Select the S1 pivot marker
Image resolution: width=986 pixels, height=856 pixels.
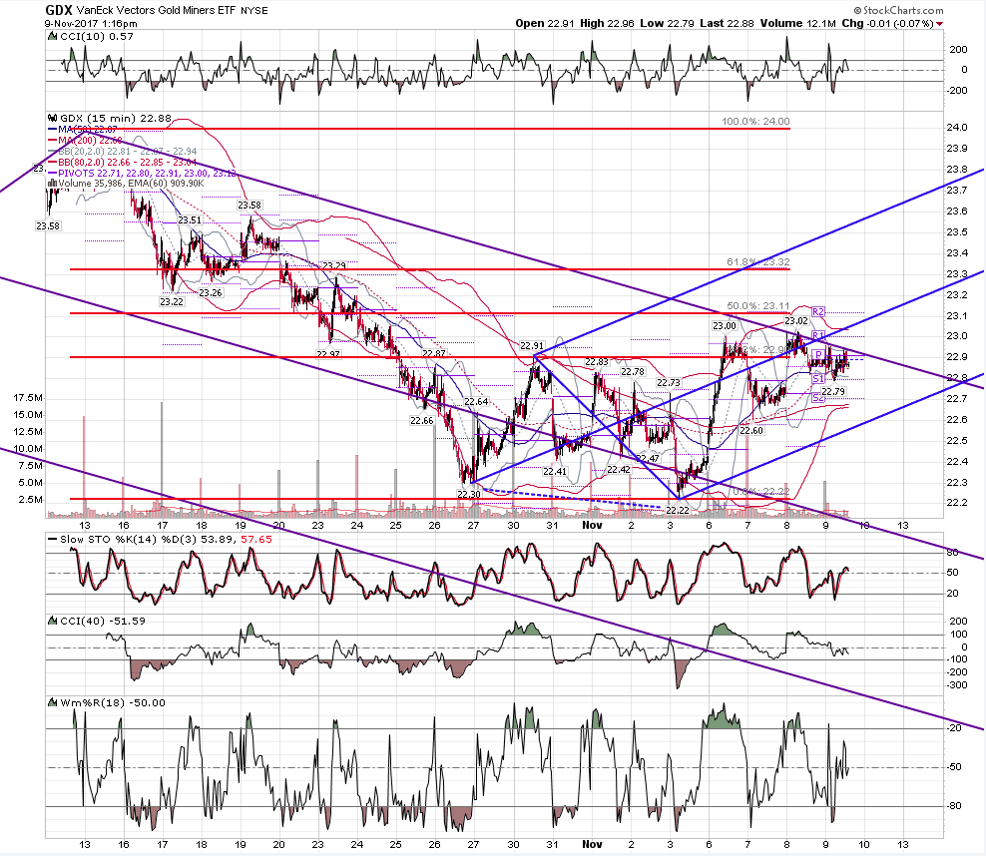[817, 379]
